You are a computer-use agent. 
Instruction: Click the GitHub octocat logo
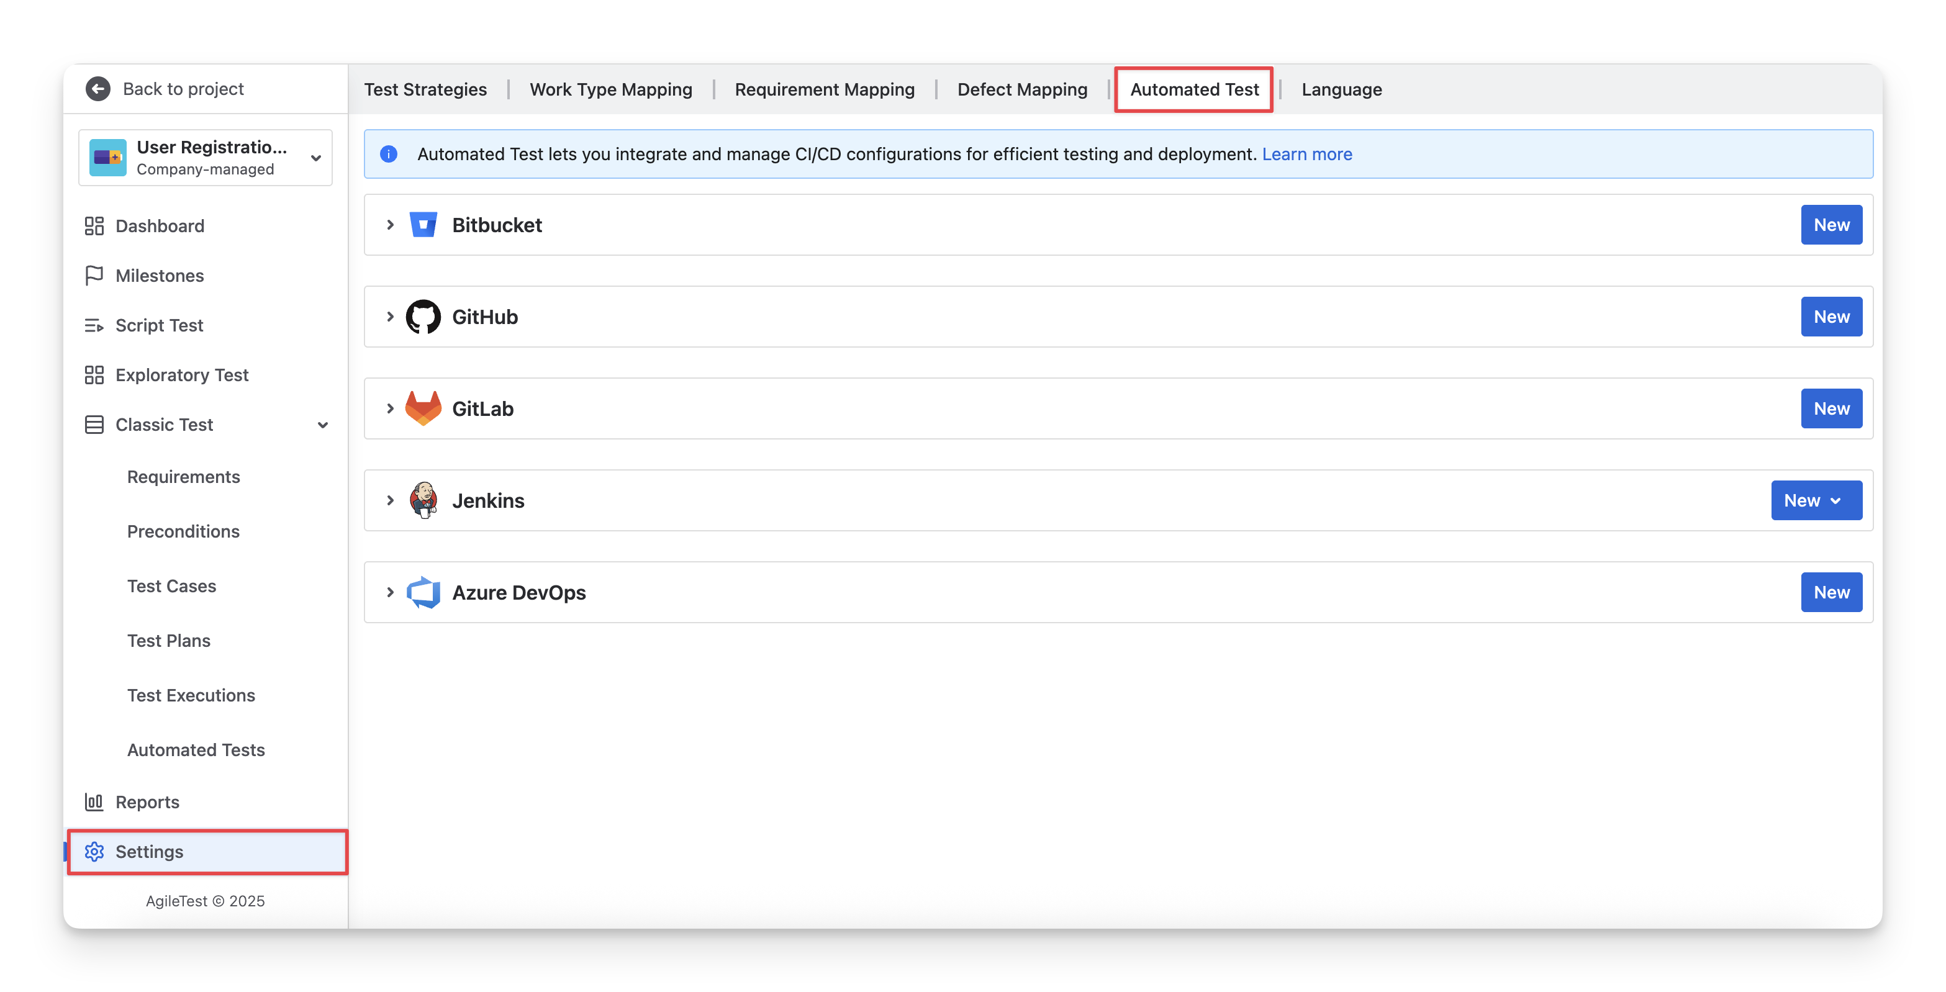coord(423,317)
